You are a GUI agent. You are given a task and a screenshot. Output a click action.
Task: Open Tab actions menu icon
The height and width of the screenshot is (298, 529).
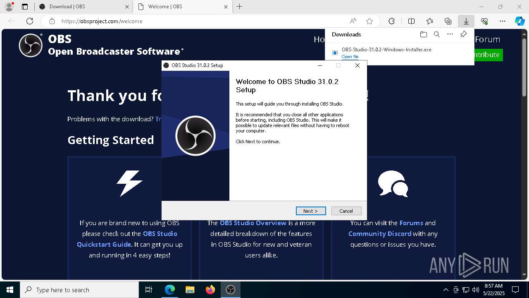point(25,7)
